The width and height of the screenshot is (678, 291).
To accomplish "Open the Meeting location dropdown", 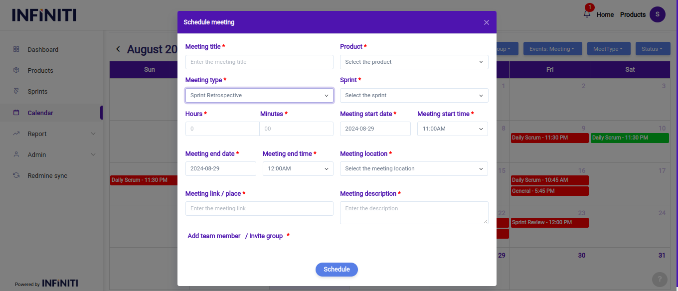I will coord(414,168).
